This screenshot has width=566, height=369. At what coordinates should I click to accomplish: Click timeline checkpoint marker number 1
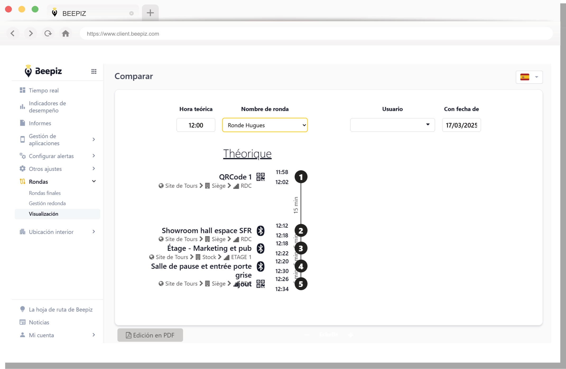pos(301,177)
